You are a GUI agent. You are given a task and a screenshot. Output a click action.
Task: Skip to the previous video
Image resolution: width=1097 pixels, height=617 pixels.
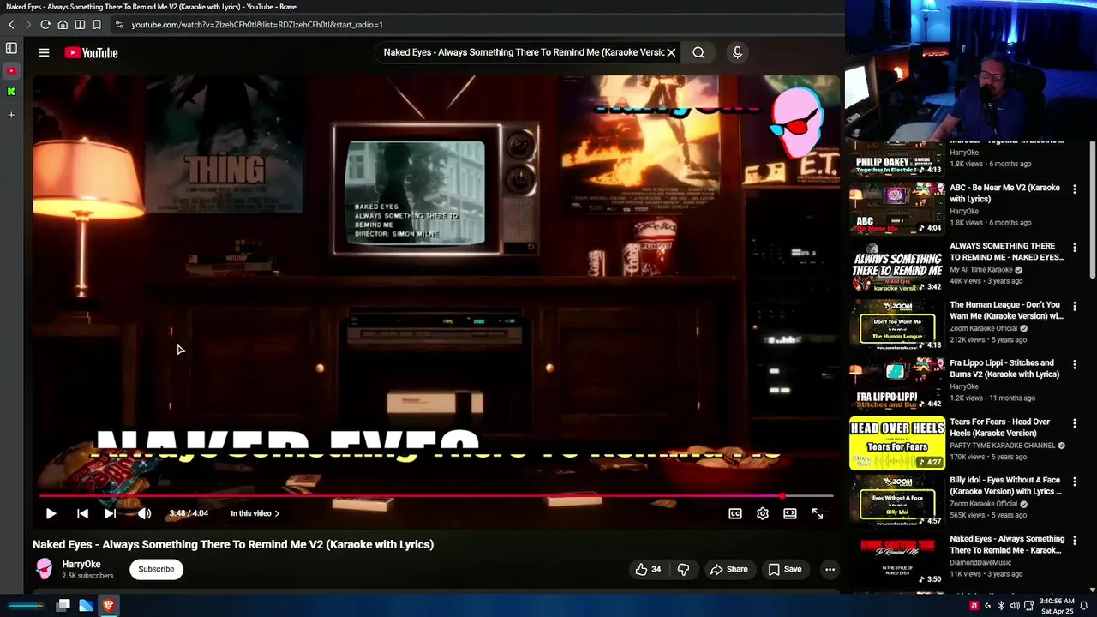[x=82, y=513]
